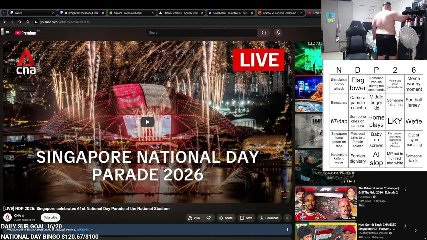Mark bingo square 'Simulated bomb attack'
427x240 pixels.
click(339, 84)
